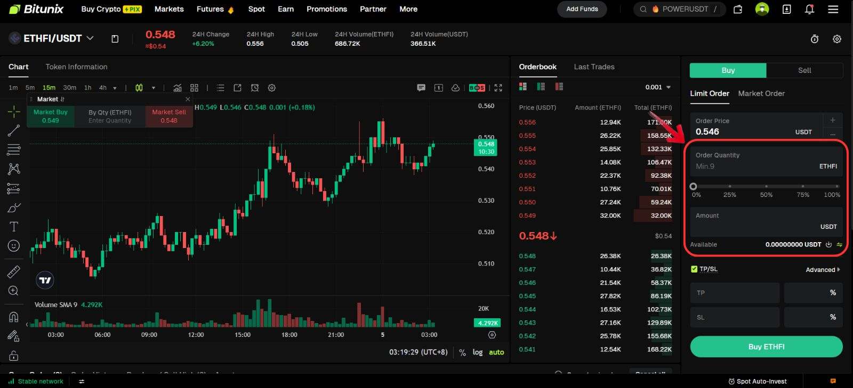Expand more timeframe intervals dropdown
The height and width of the screenshot is (388, 853).
(115, 88)
